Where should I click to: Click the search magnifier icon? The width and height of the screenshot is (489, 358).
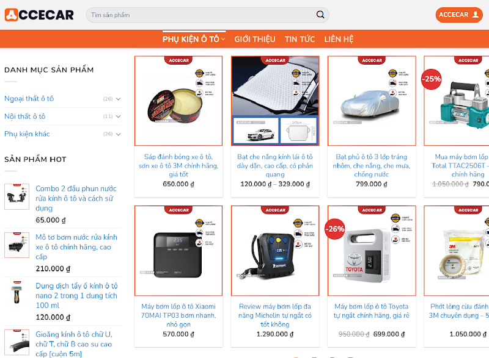point(320,15)
